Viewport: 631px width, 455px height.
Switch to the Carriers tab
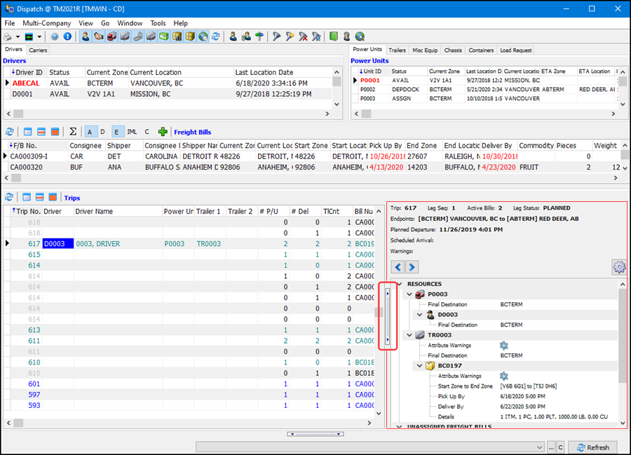point(38,50)
